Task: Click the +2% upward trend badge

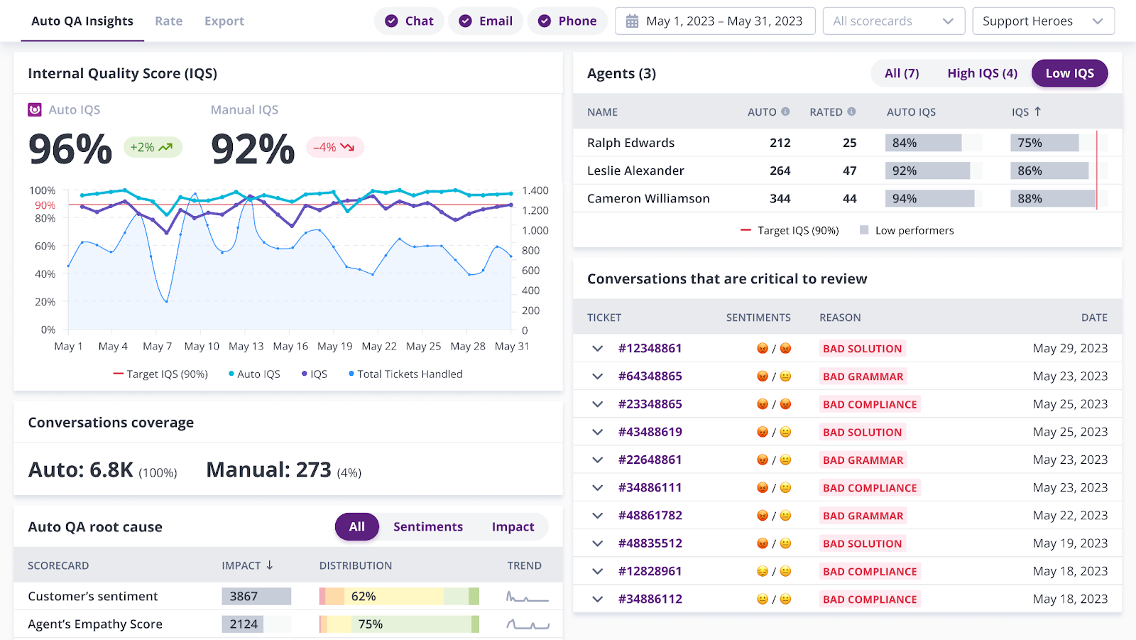Action: click(153, 147)
